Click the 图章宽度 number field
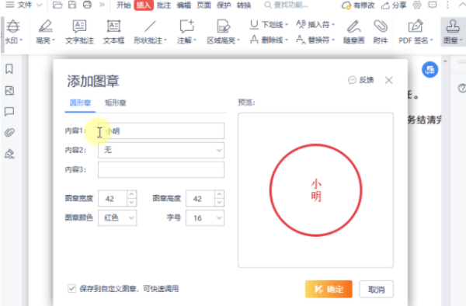The height and width of the screenshot is (306, 466). click(113, 199)
